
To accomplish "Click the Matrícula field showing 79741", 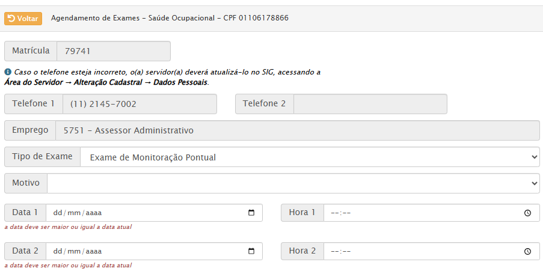I will click(x=113, y=51).
